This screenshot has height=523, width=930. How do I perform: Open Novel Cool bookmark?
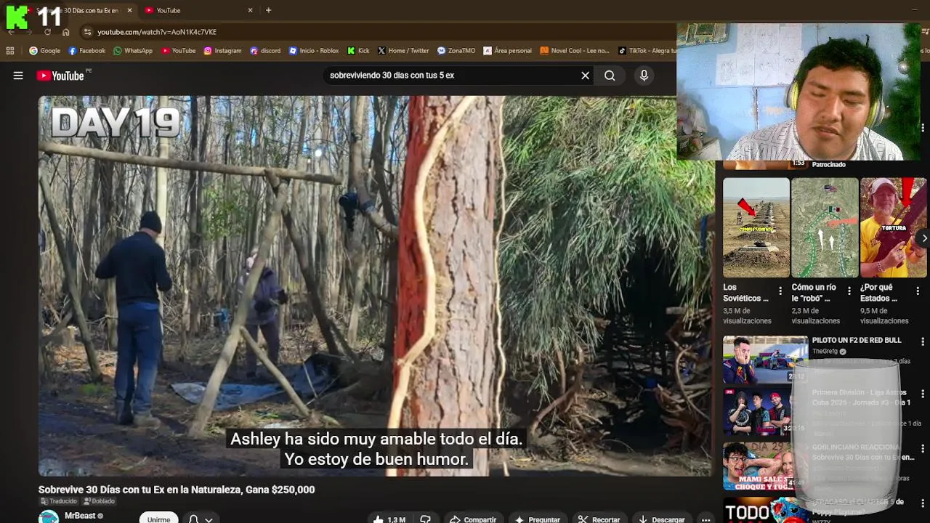tap(575, 51)
